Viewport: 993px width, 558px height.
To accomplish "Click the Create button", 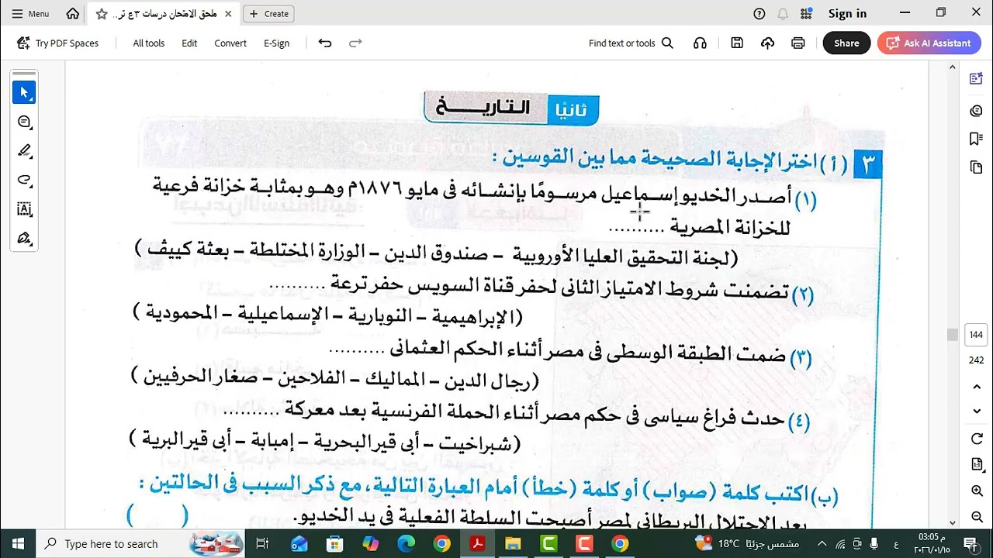I will 269,14.
